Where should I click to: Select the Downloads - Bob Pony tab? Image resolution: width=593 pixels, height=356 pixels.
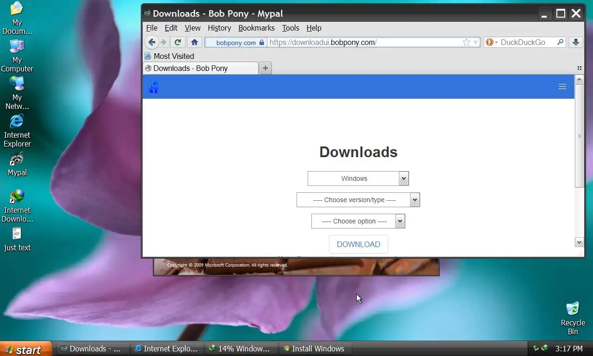tap(201, 68)
